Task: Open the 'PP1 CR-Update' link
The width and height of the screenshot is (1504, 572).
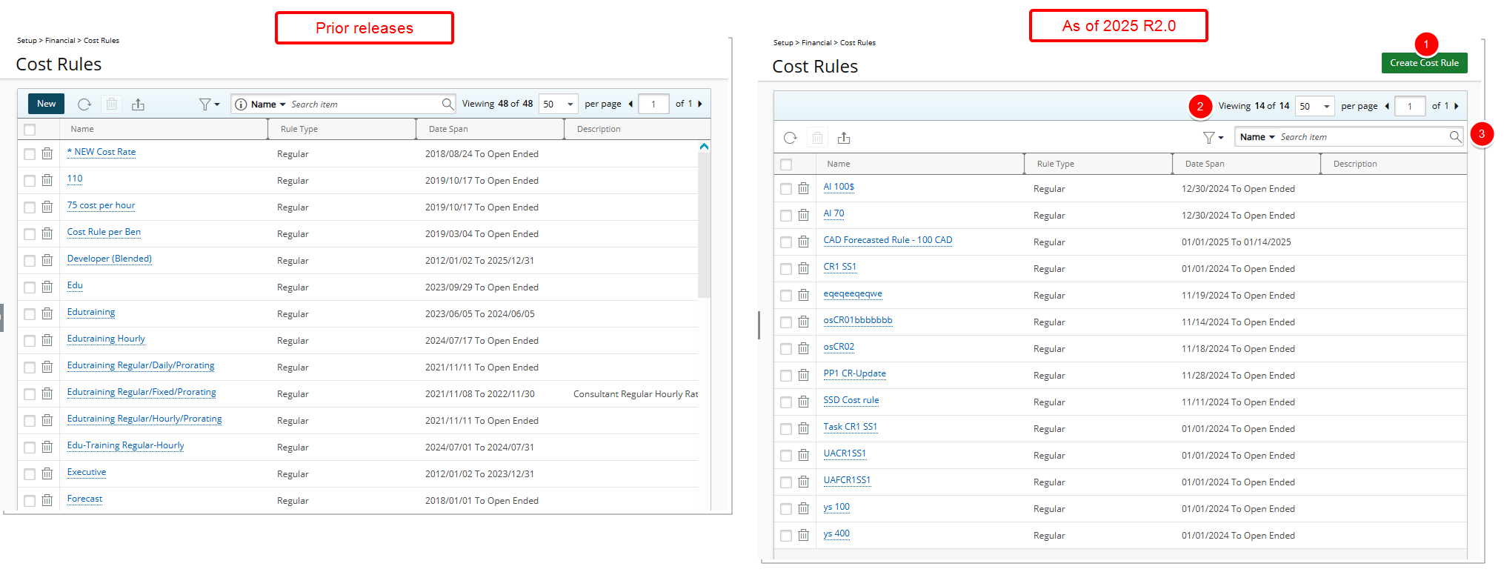Action: tap(854, 373)
